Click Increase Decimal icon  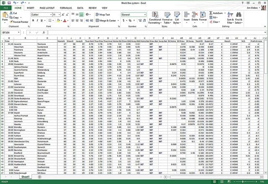140,20
